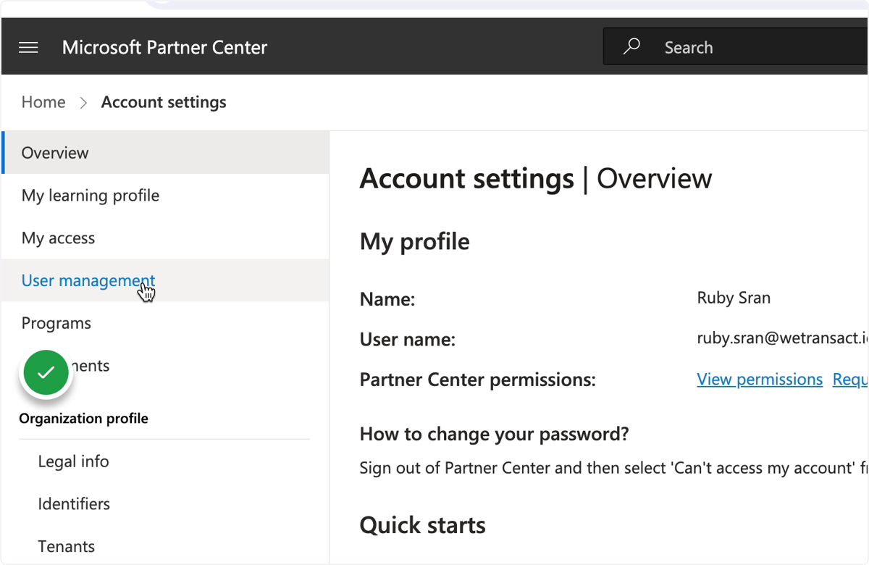
Task: Click the Partner Center permissions label
Action: click(478, 380)
